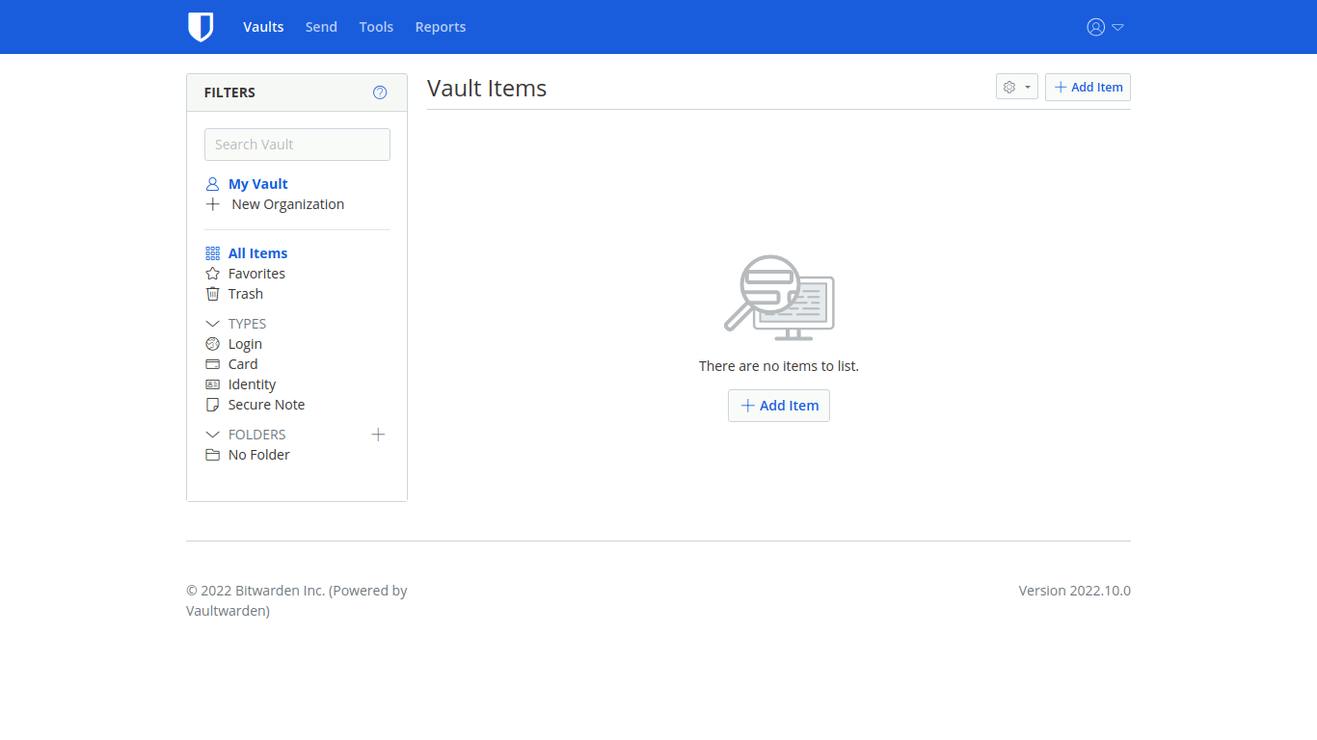The image size is (1317, 740).
Task: Filter items by Card type
Action: point(243,364)
